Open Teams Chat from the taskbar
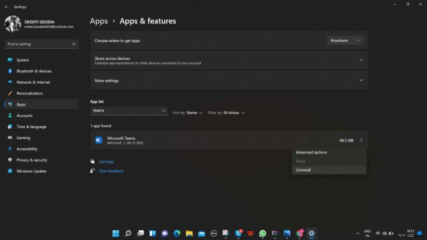Screen dimensions: 427x240 165,233
